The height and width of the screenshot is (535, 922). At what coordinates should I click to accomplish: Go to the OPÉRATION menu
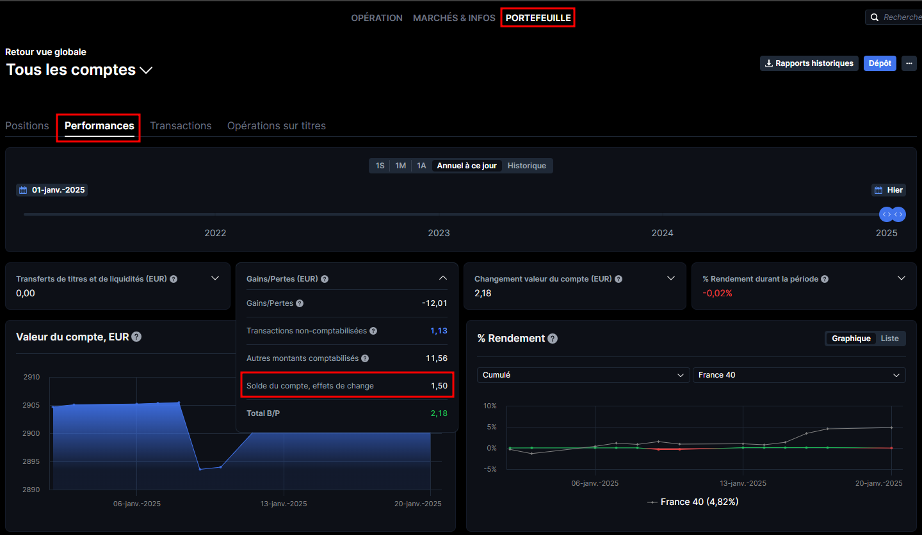click(x=376, y=18)
